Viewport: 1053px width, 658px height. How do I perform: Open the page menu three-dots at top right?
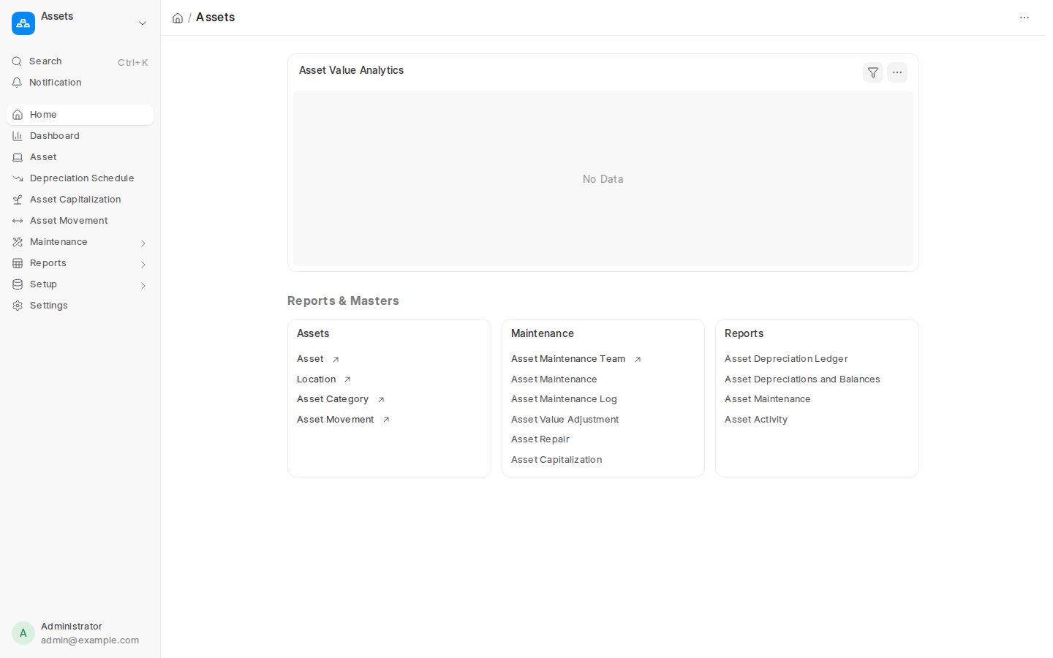click(x=1024, y=18)
